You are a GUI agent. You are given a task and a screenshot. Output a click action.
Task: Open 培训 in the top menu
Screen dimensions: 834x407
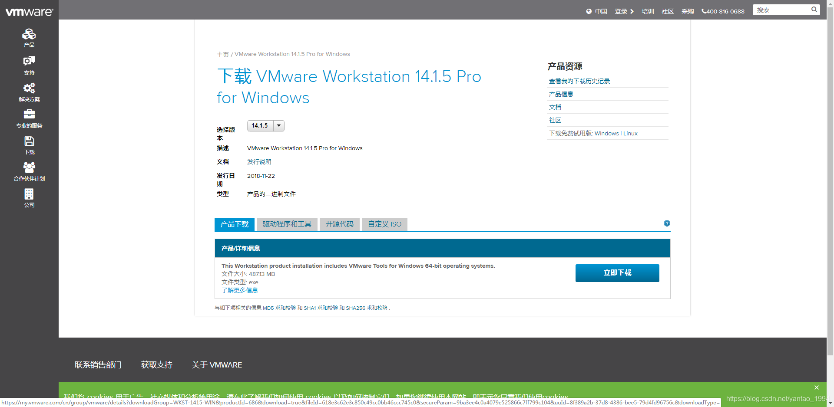[x=648, y=11]
